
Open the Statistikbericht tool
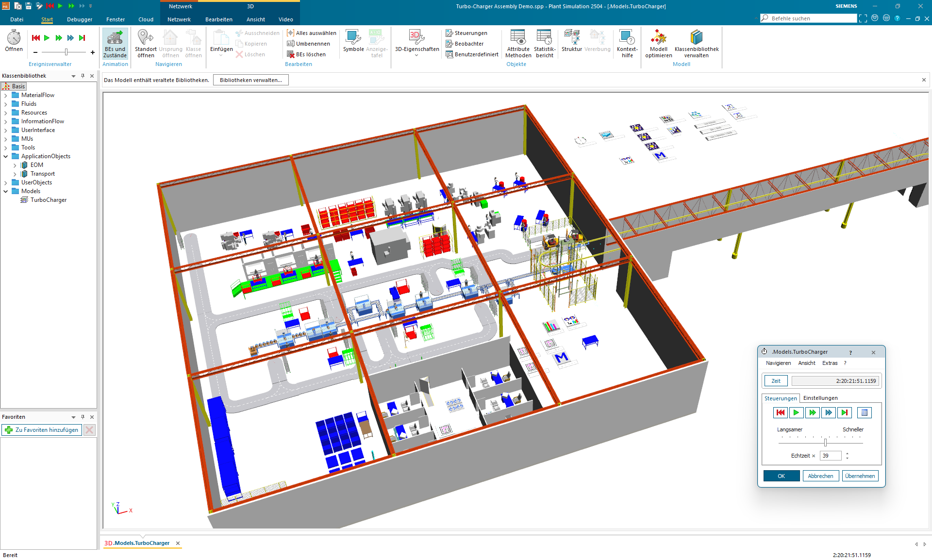click(x=544, y=43)
